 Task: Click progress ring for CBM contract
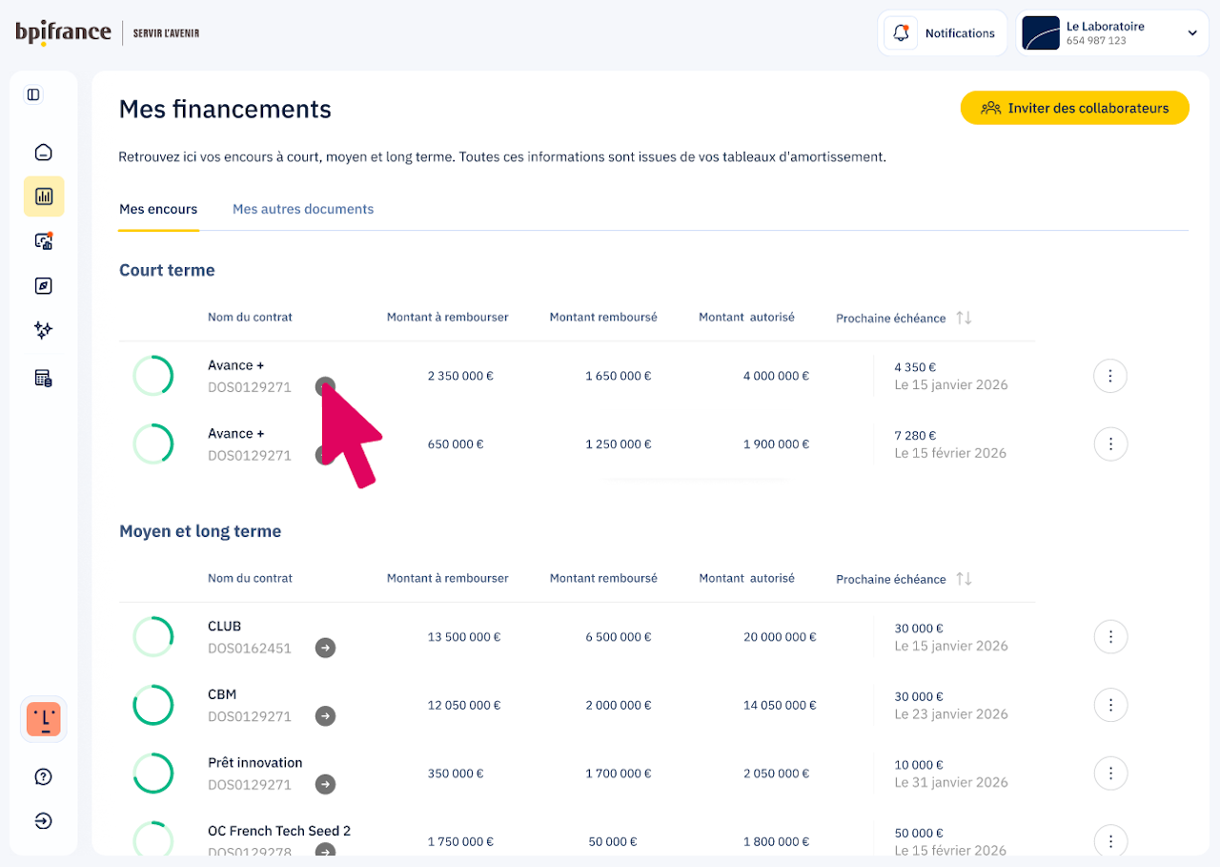[152, 705]
